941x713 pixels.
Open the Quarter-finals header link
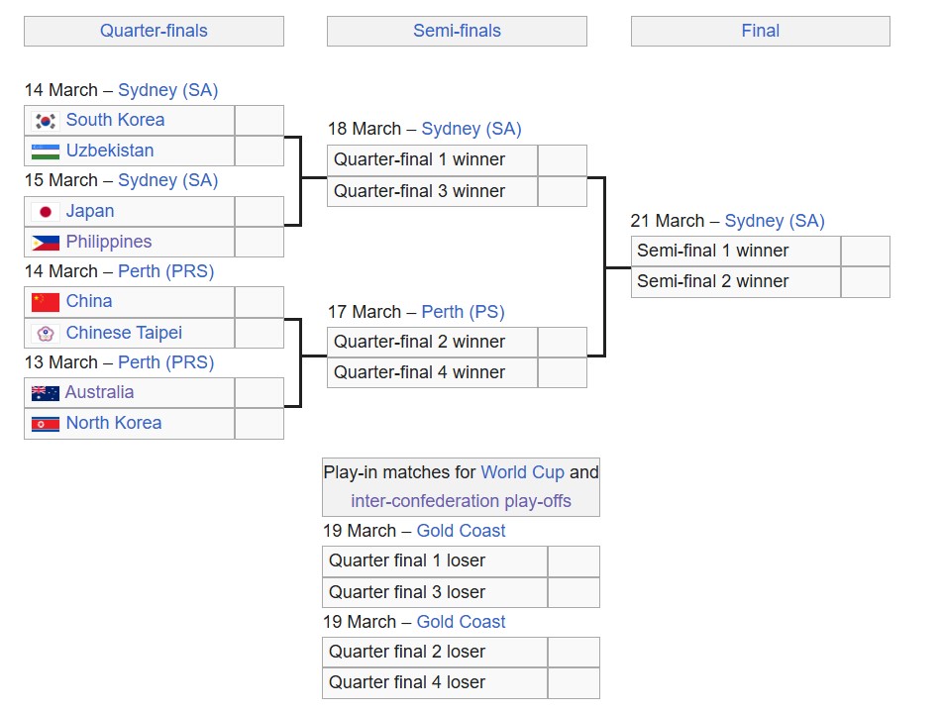click(154, 31)
